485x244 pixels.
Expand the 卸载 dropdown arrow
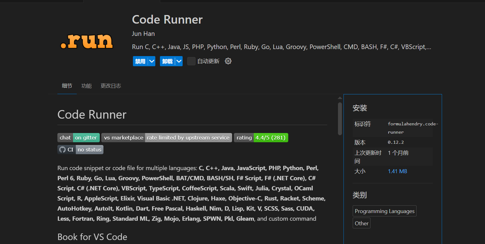click(179, 61)
